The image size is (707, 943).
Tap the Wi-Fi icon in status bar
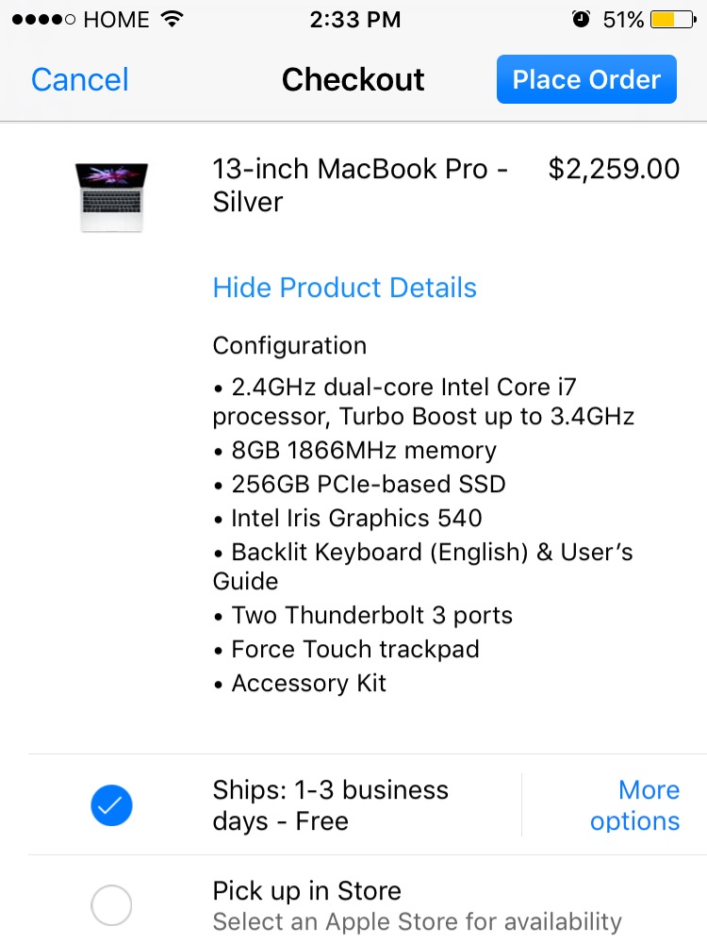(172, 19)
